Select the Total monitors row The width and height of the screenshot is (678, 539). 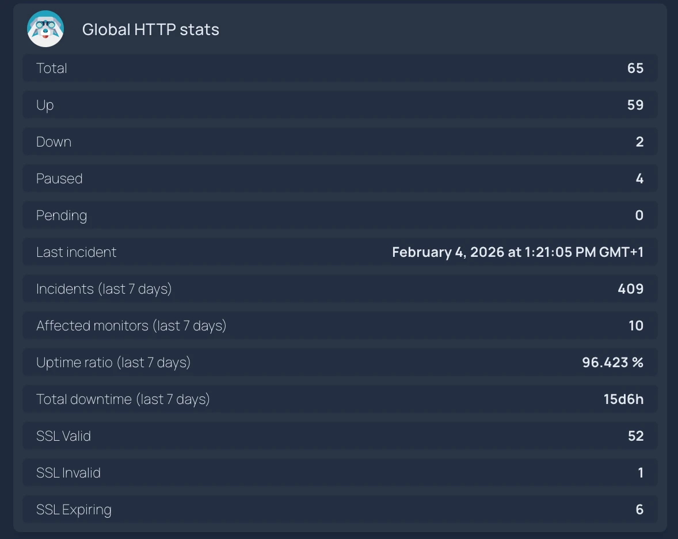pyautogui.click(x=340, y=68)
